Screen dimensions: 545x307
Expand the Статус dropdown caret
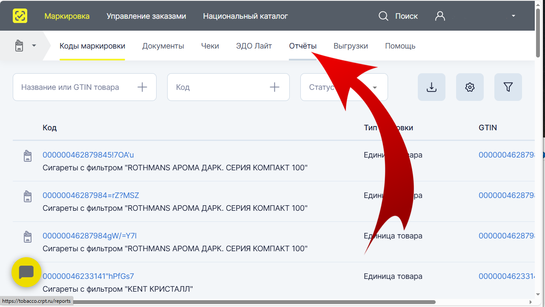click(x=375, y=88)
